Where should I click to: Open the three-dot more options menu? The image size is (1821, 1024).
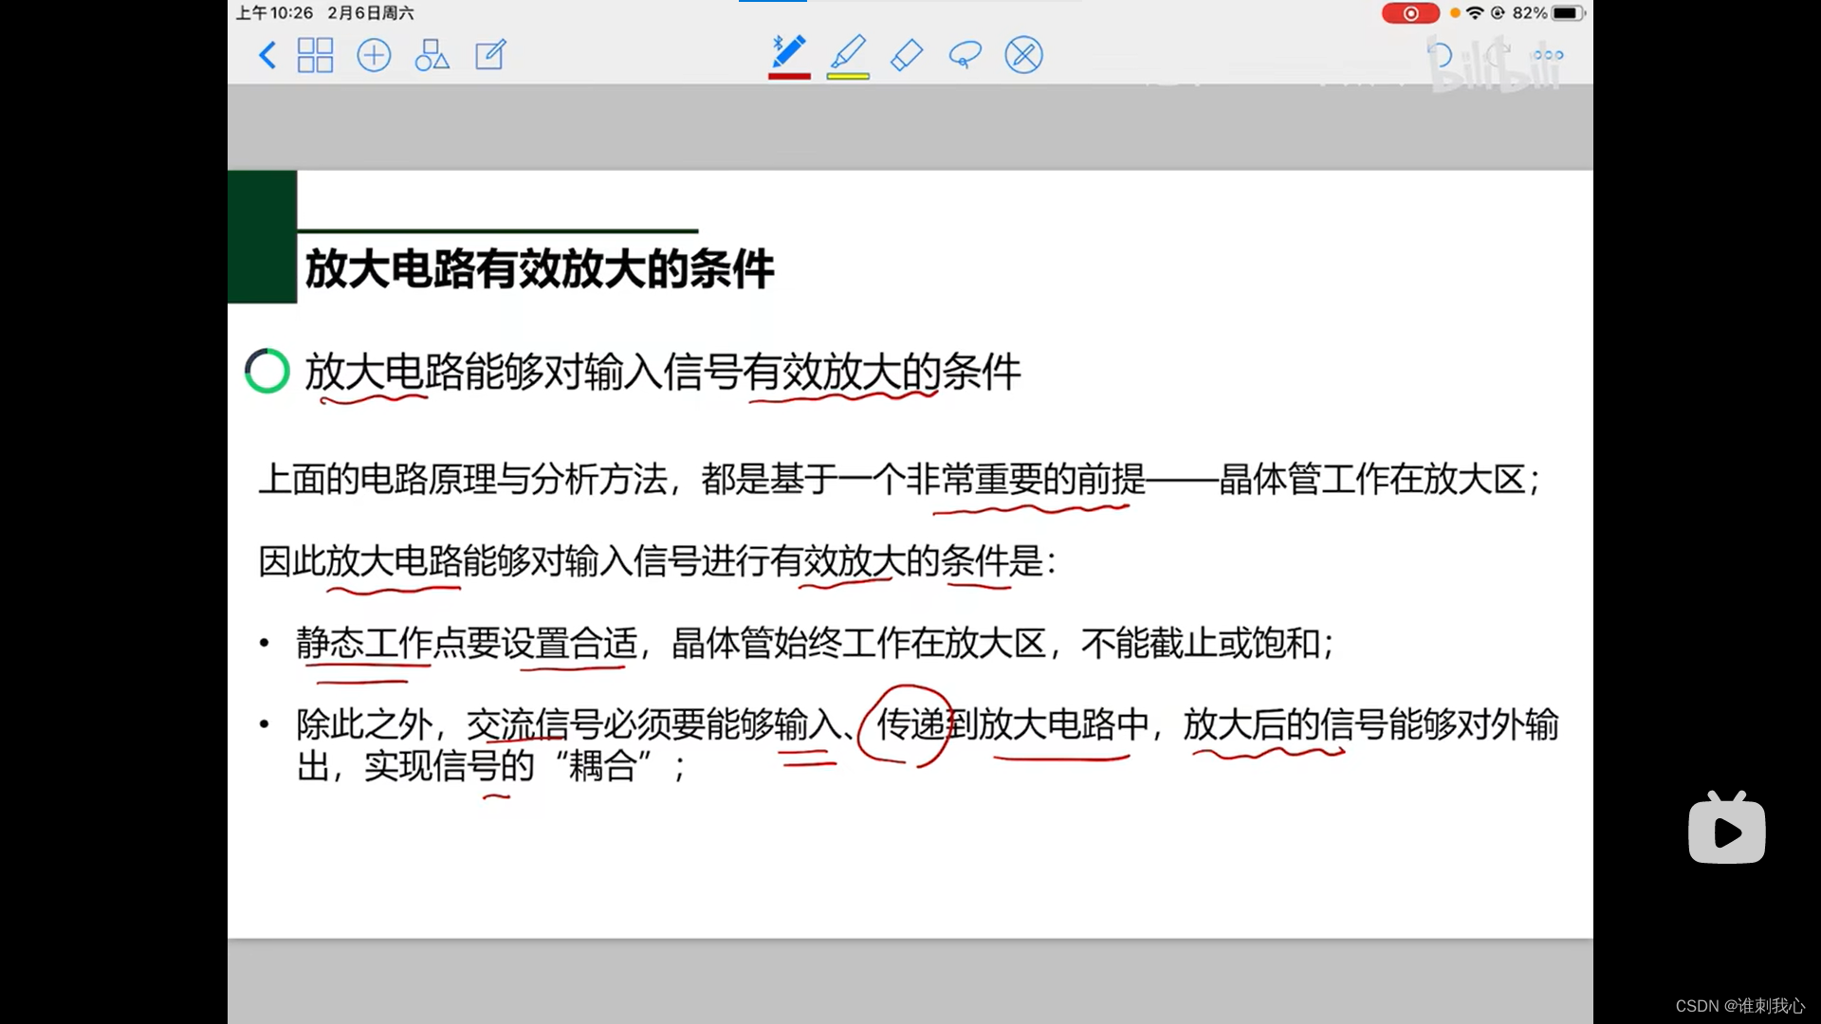(1548, 55)
